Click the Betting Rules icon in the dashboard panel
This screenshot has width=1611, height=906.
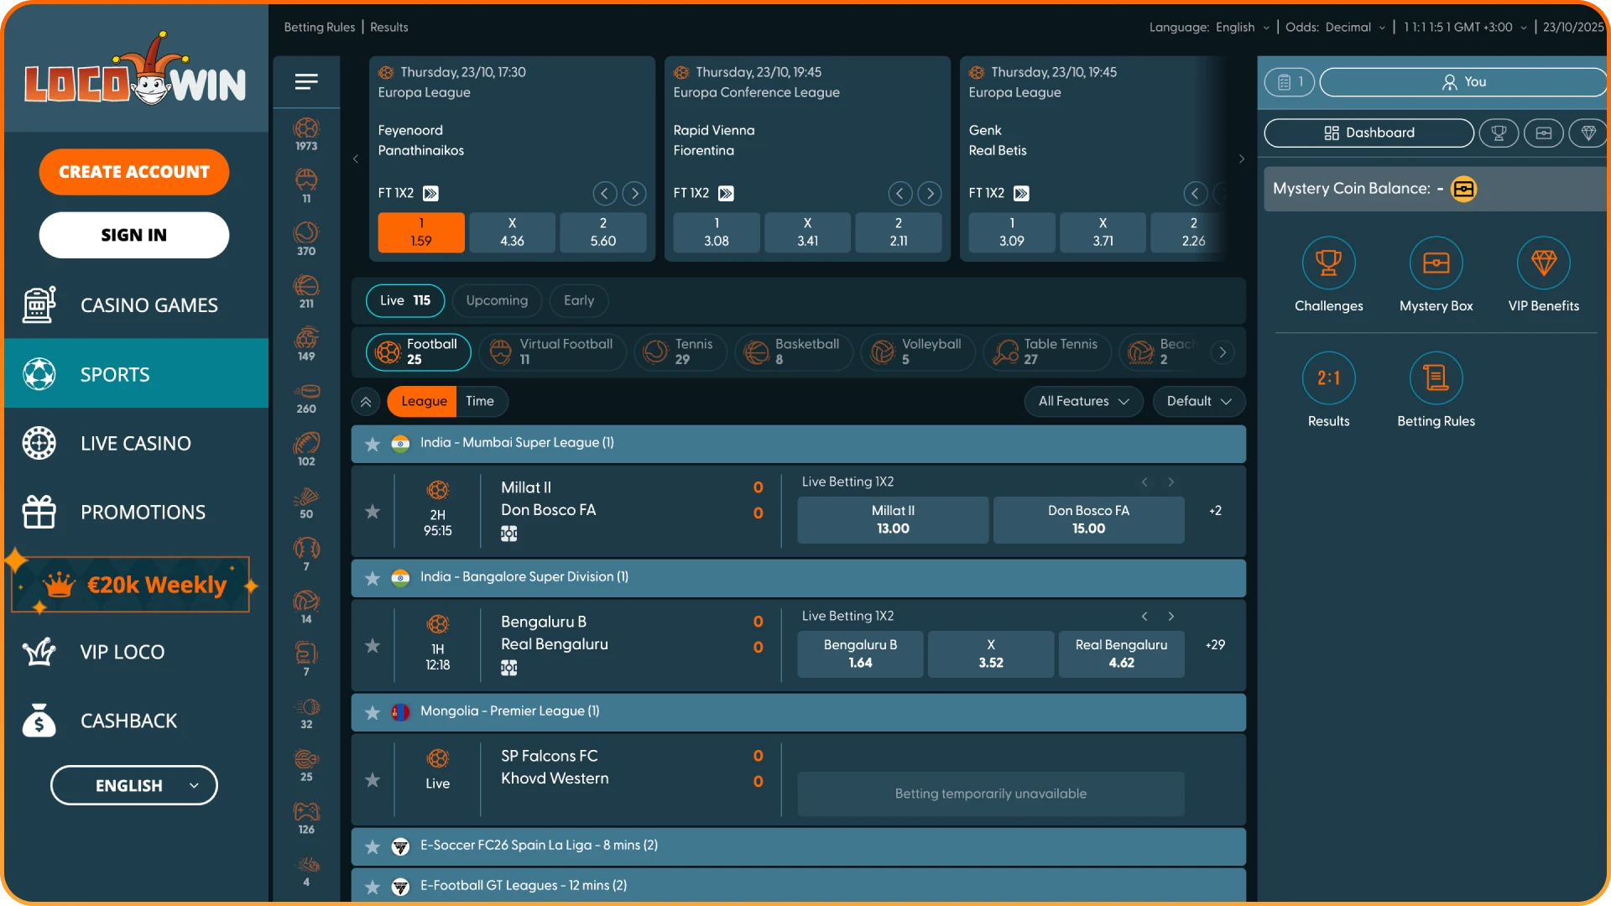[1436, 377]
